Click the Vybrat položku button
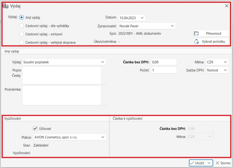233x168 pixels. click(211, 41)
